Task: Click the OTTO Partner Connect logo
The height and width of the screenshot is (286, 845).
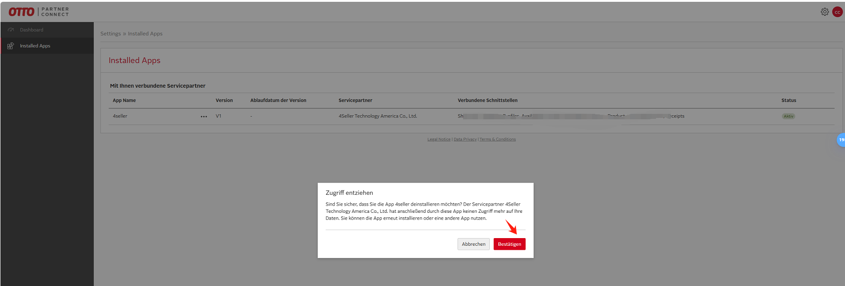Action: click(x=38, y=12)
